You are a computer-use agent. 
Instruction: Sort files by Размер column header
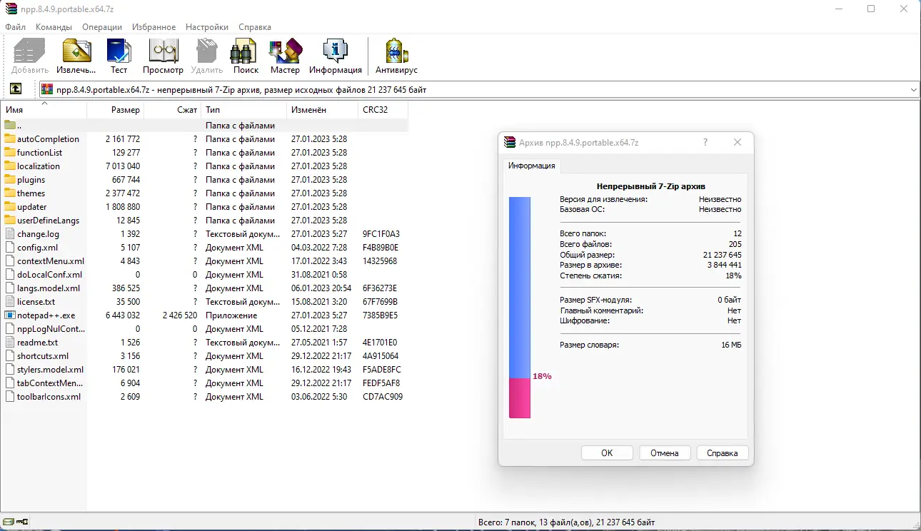116,111
